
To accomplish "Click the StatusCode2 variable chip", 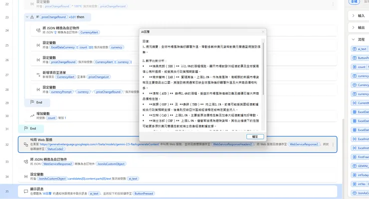I will (55, 149).
